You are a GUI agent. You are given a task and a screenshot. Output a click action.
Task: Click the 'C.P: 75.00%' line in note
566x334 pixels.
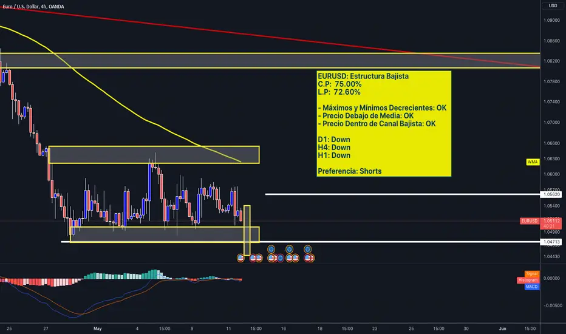coord(339,84)
